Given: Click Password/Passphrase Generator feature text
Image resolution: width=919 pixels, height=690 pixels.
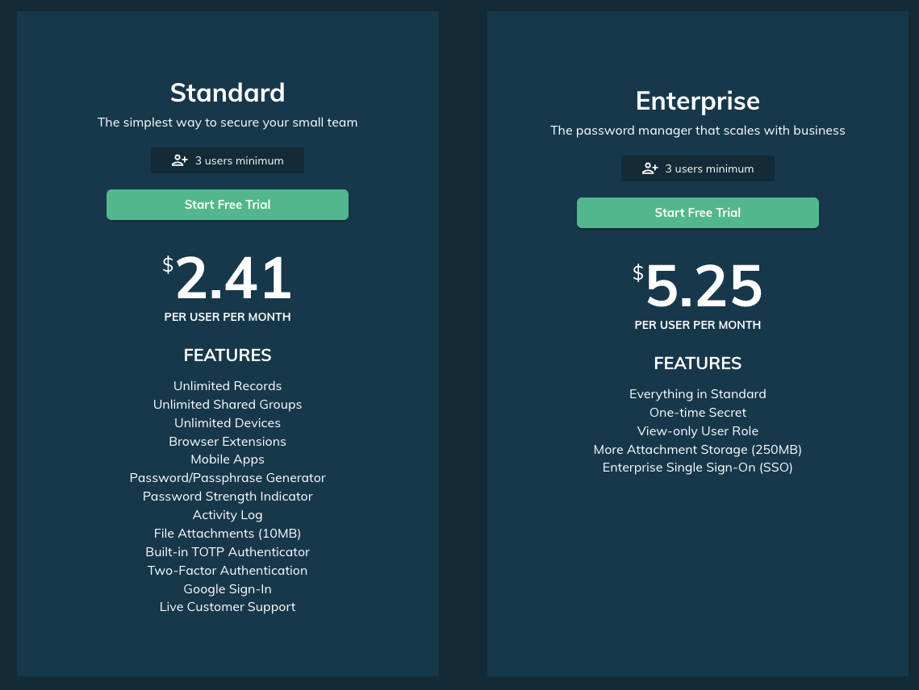Looking at the screenshot, I should (x=228, y=478).
